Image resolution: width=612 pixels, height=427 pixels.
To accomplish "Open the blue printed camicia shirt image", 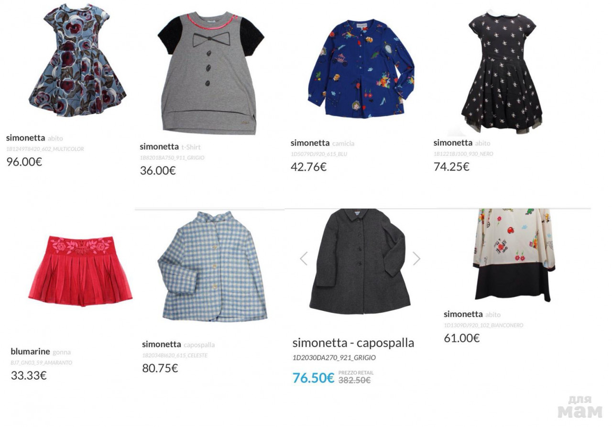I will coord(361,68).
